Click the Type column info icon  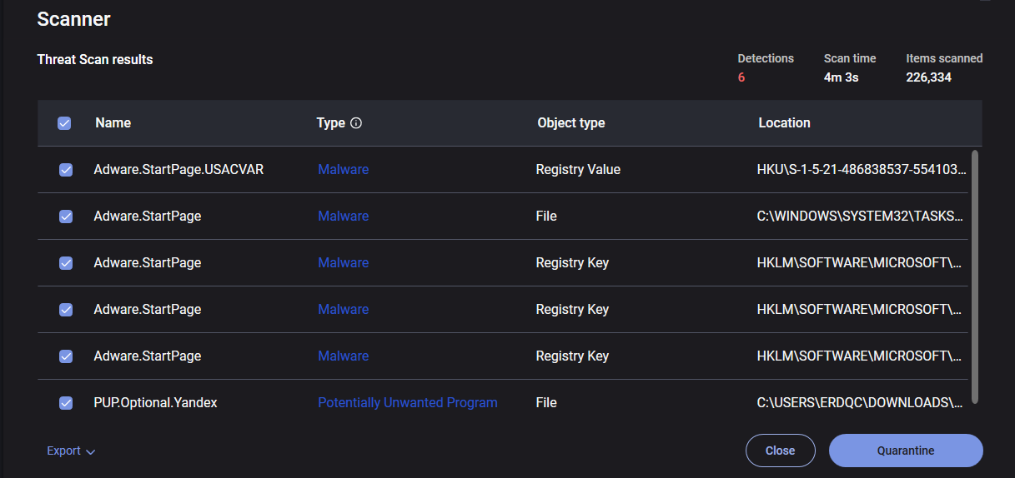[356, 123]
